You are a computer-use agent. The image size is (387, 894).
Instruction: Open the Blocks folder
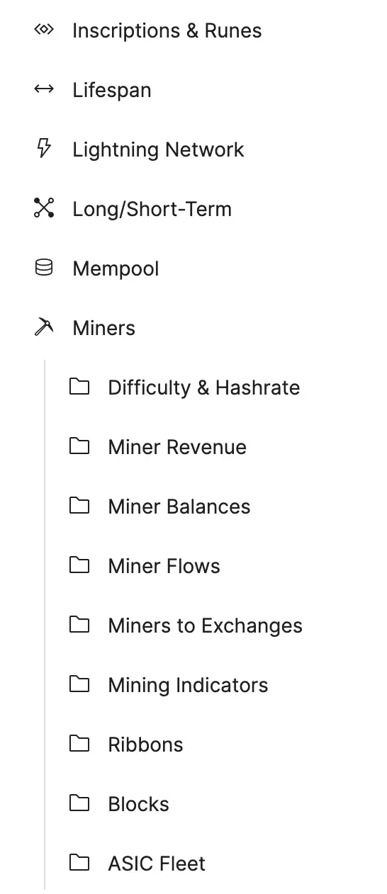click(x=138, y=804)
